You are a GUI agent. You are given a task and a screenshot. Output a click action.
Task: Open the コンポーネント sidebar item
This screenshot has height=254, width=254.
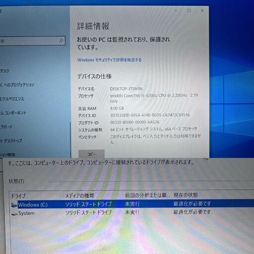pyautogui.click(x=13, y=113)
